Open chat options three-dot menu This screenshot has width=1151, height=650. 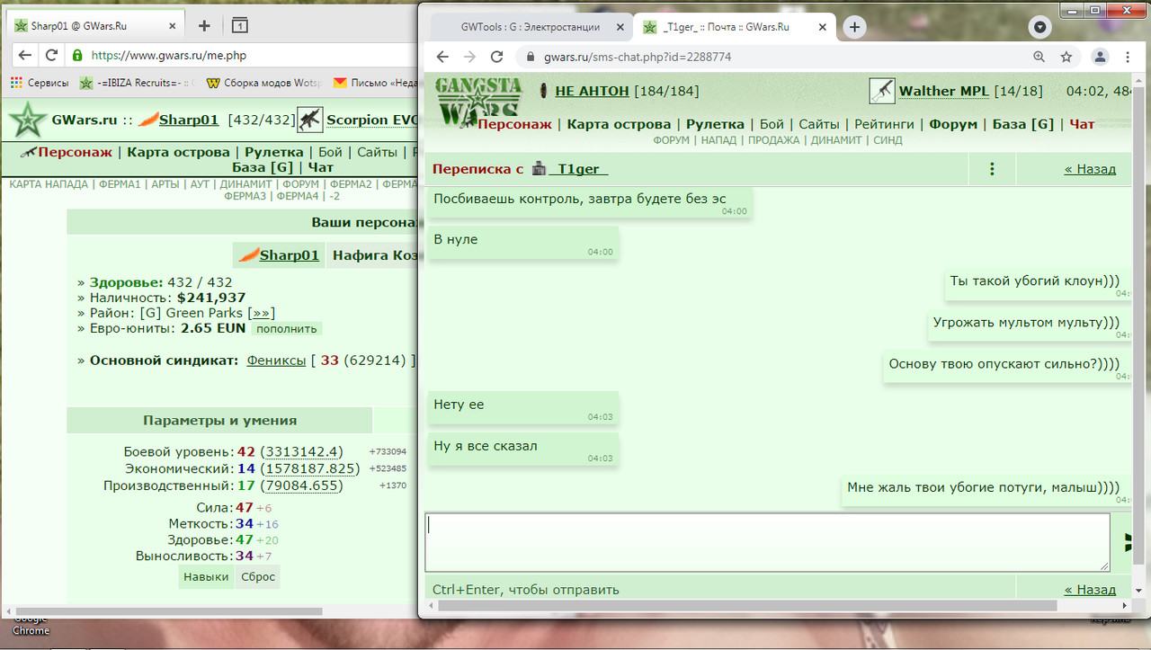click(992, 168)
